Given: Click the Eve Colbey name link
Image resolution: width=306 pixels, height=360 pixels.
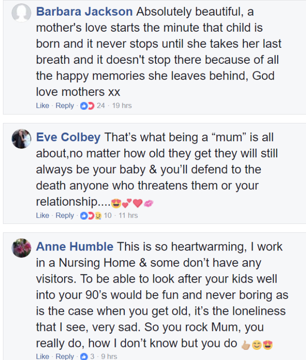Looking at the screenshot, I should (68, 137).
